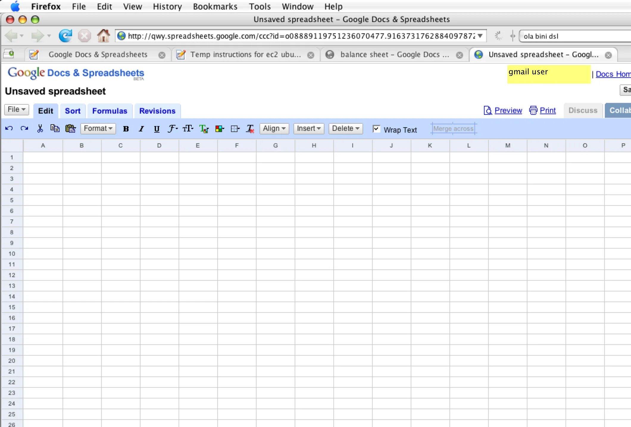Change cell background color
631x427 pixels.
click(219, 128)
